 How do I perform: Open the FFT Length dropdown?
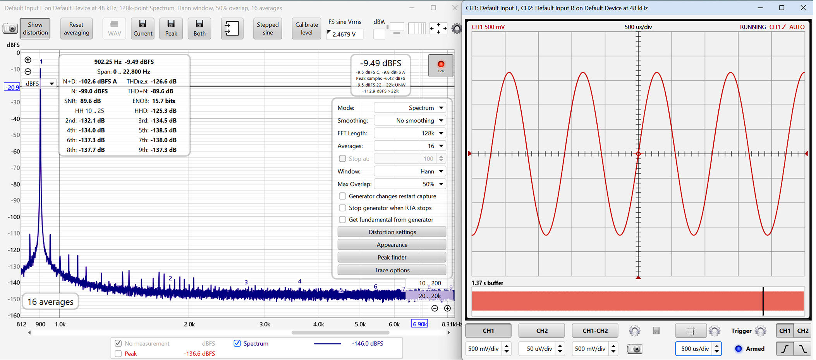tap(410, 133)
